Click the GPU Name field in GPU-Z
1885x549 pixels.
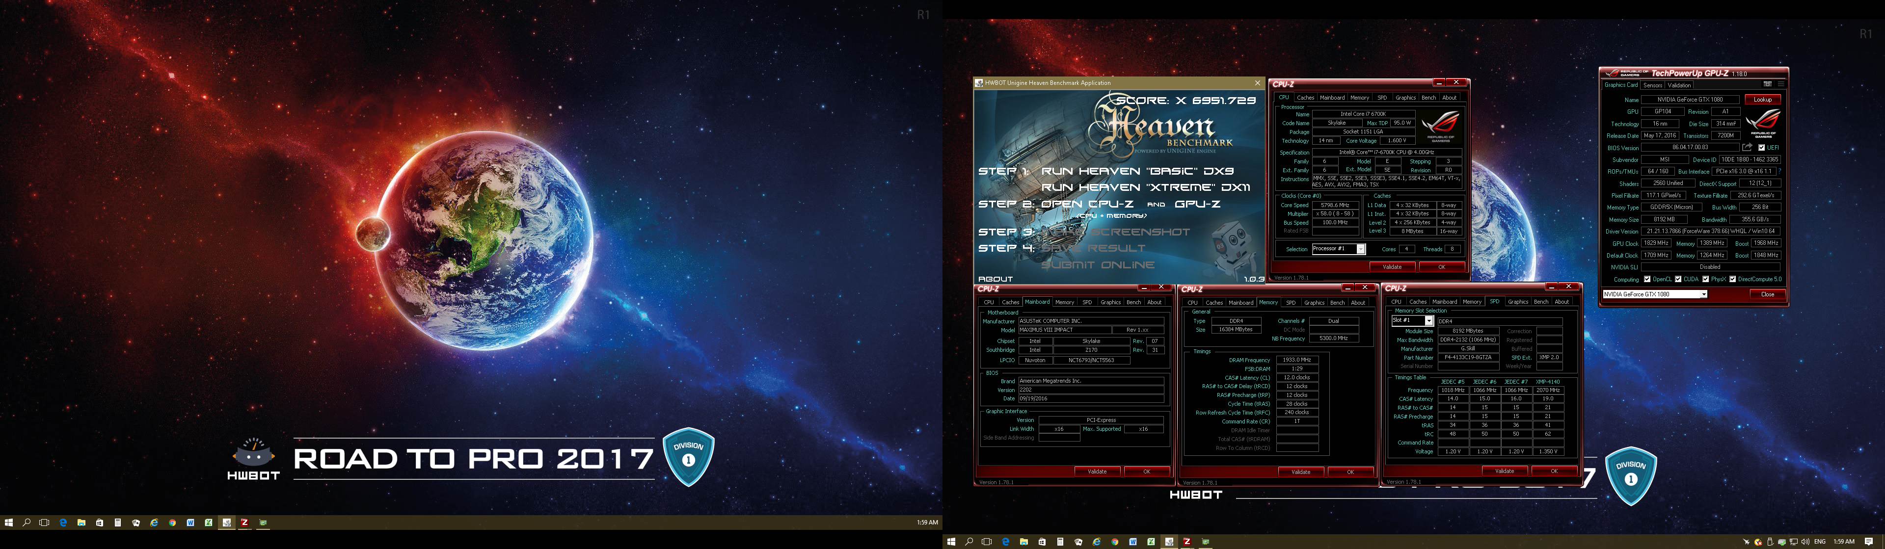click(x=1690, y=100)
